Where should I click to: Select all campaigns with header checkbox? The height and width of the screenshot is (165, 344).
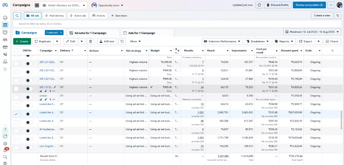(16, 51)
